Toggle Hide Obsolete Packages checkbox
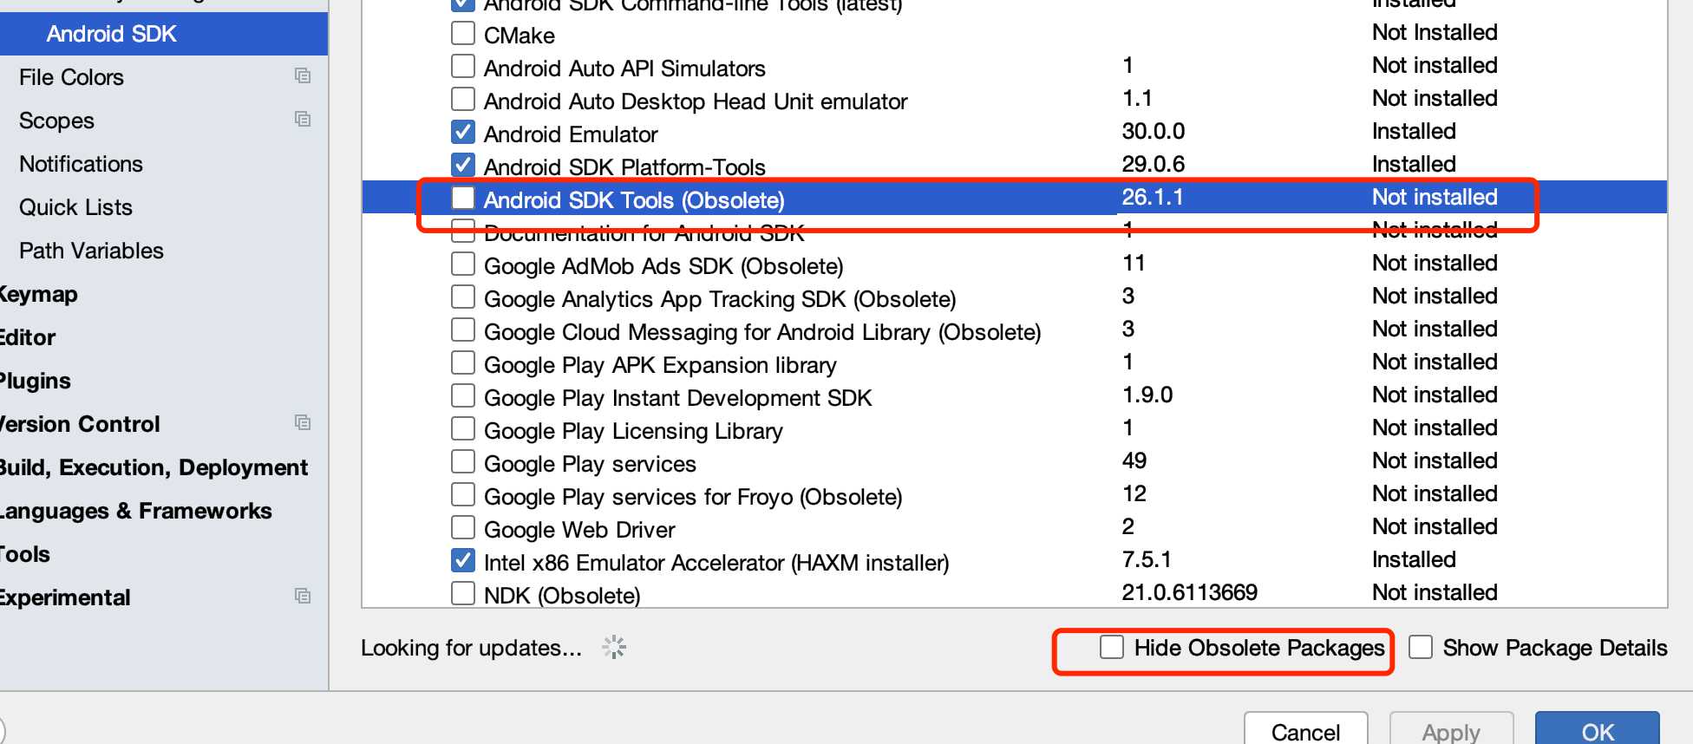This screenshot has width=1693, height=744. 1112,647
